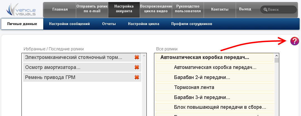Switch to Настройки сообщений tab
Screen dimensions: 301x116
pyautogui.click(x=69, y=24)
